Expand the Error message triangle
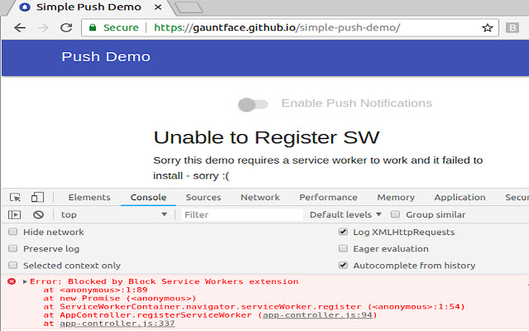 coord(25,281)
